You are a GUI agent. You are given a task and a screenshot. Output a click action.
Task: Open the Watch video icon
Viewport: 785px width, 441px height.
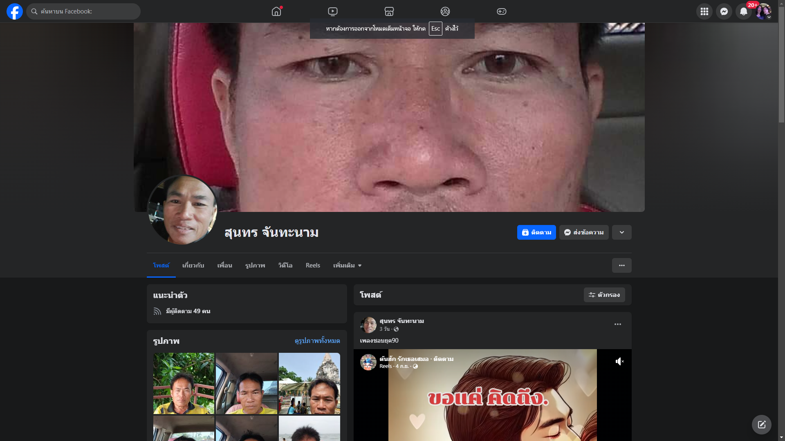pos(333,11)
